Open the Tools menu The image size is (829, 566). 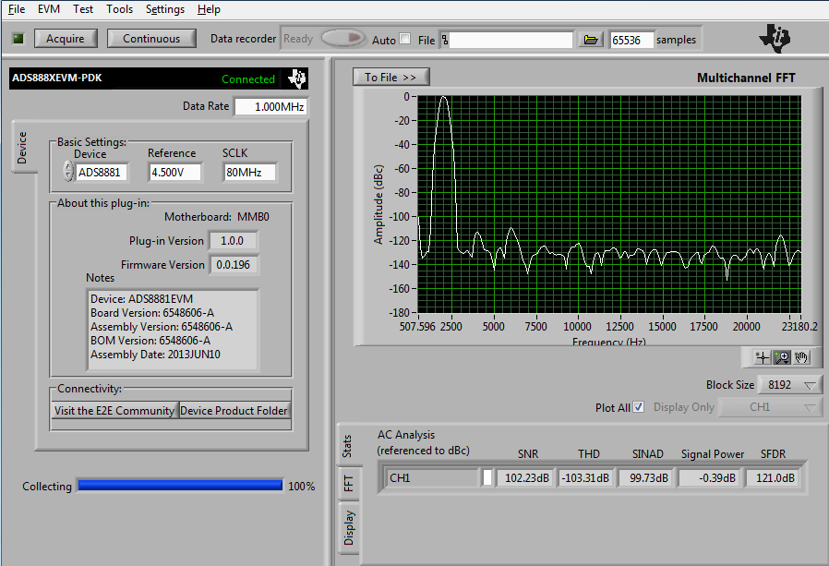point(119,9)
